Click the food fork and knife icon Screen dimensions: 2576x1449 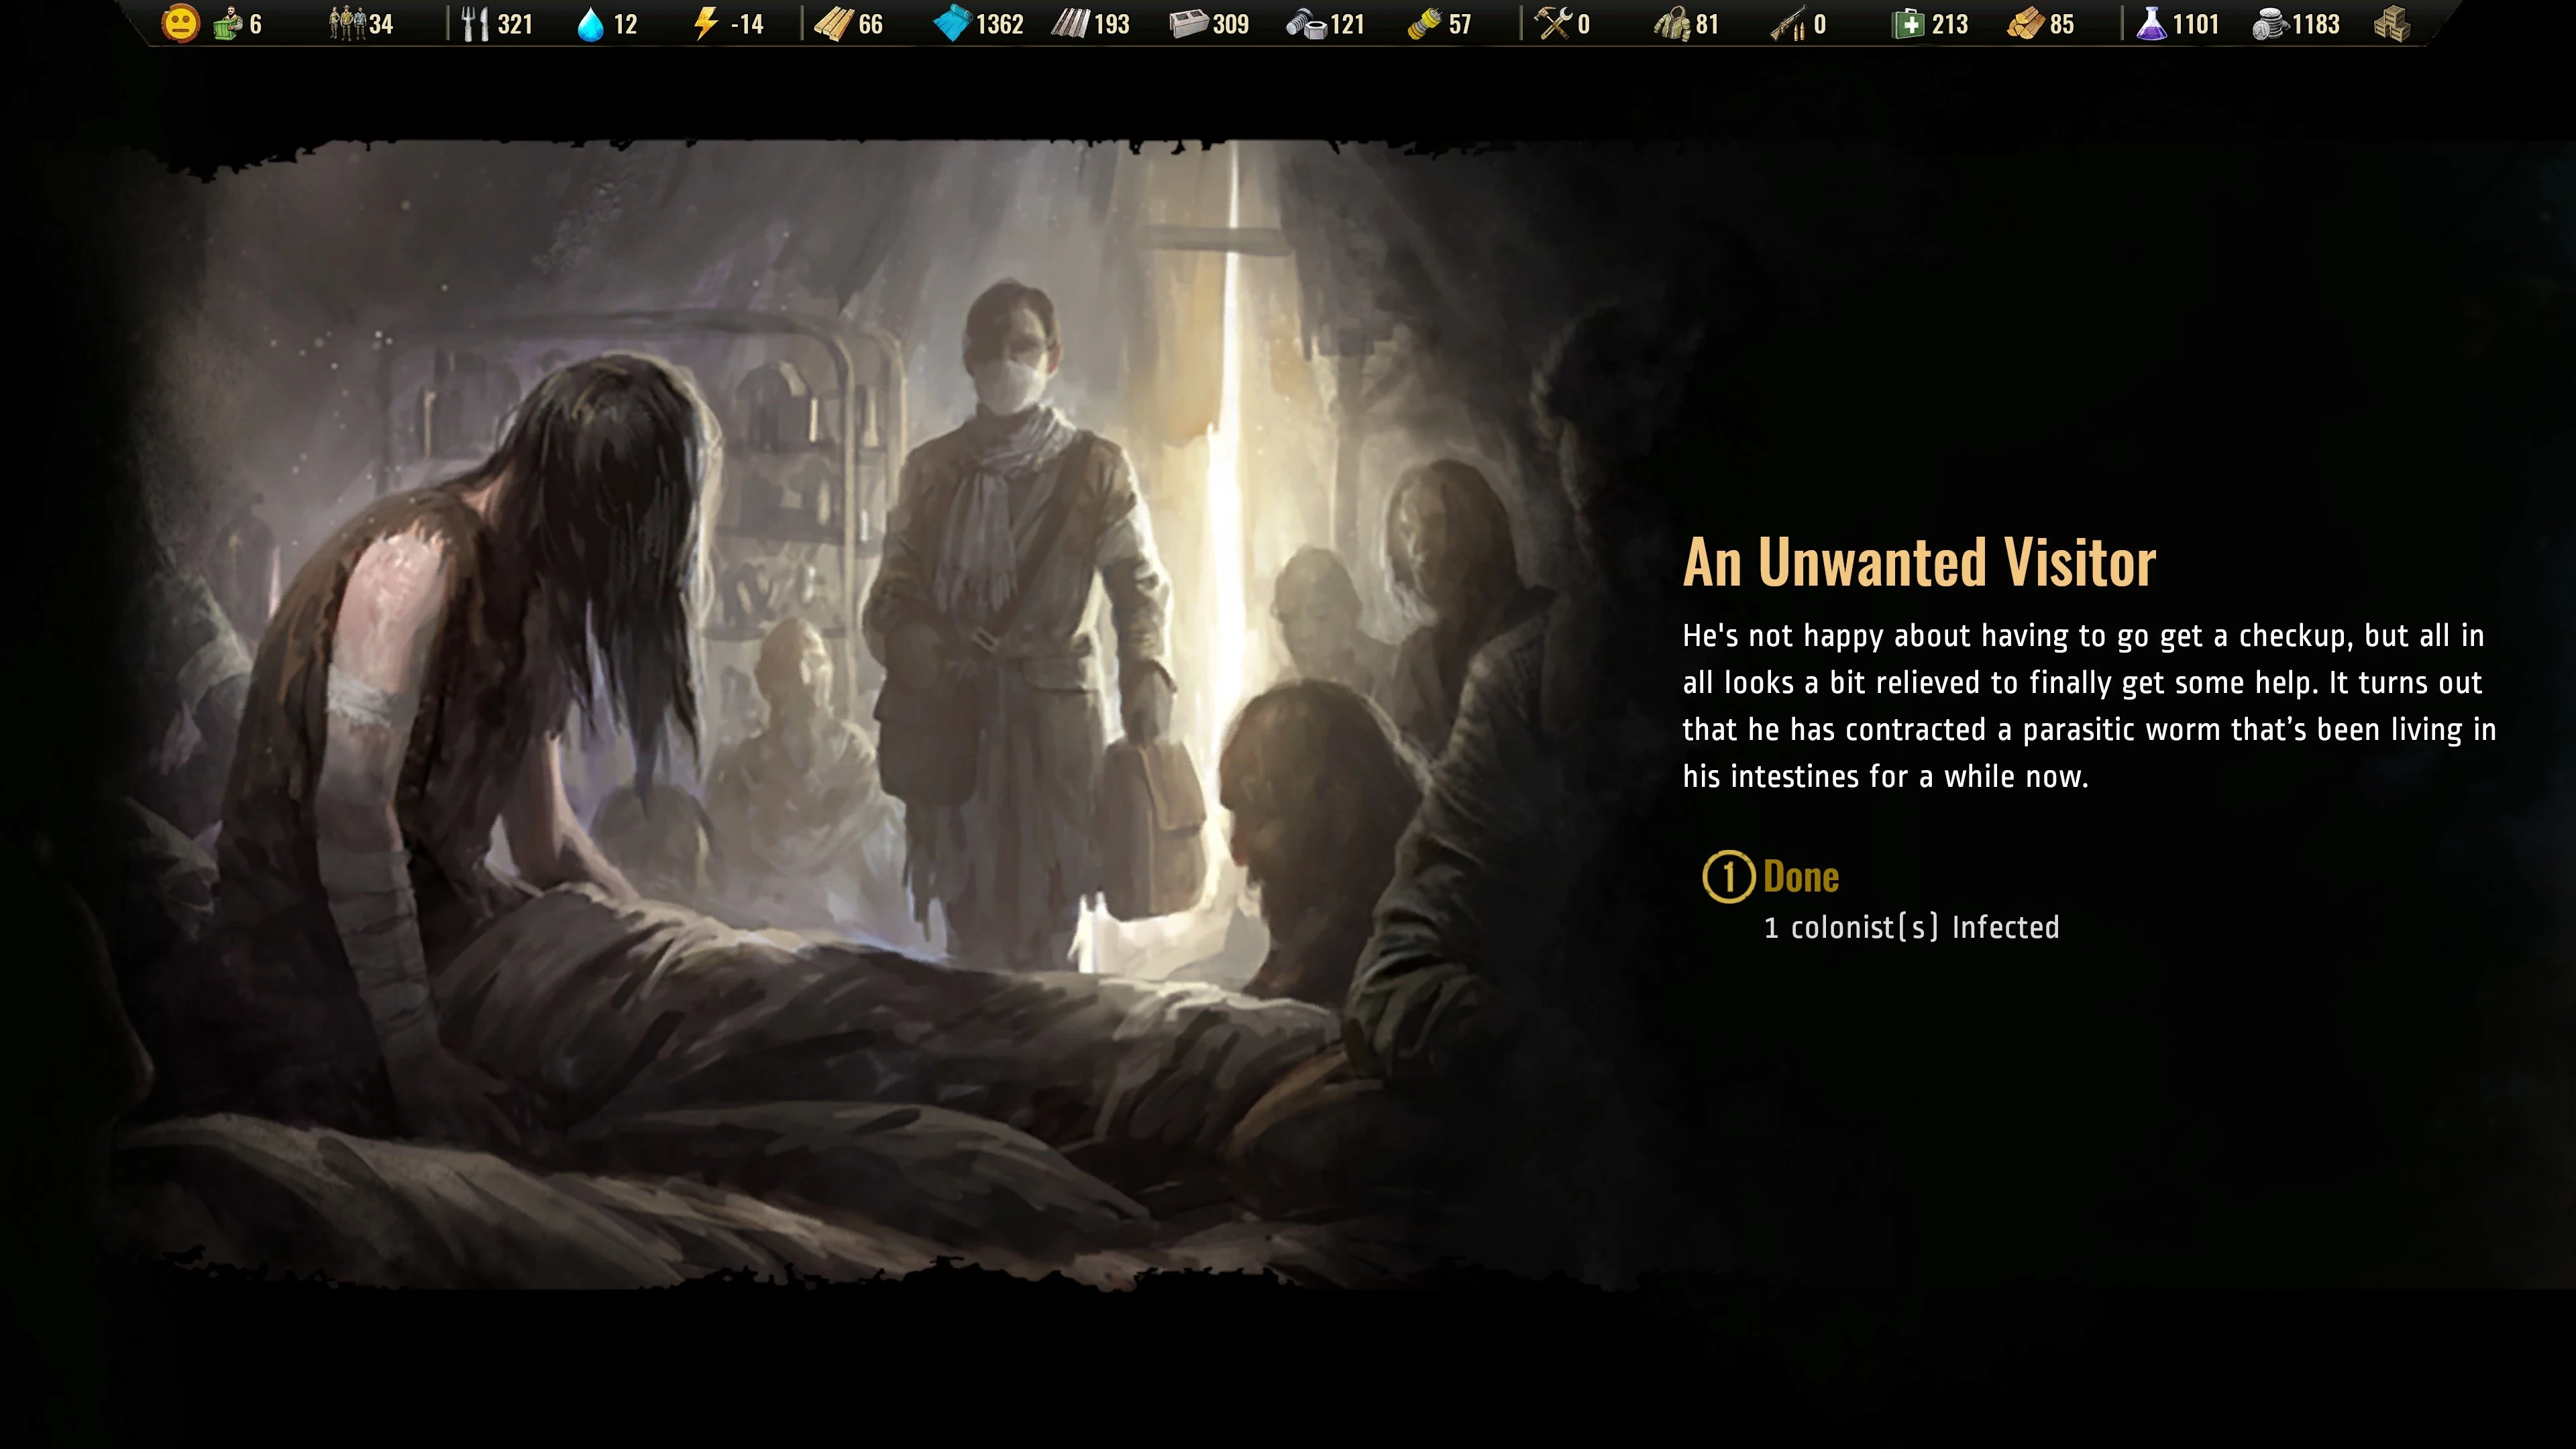(474, 24)
